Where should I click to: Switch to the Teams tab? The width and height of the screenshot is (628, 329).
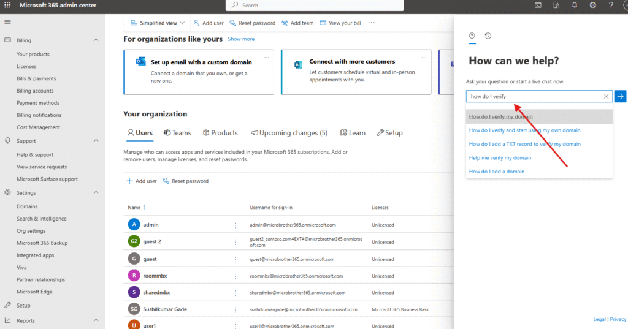click(x=177, y=133)
